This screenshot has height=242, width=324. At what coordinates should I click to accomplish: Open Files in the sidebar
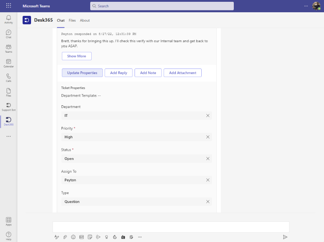(x=8, y=92)
